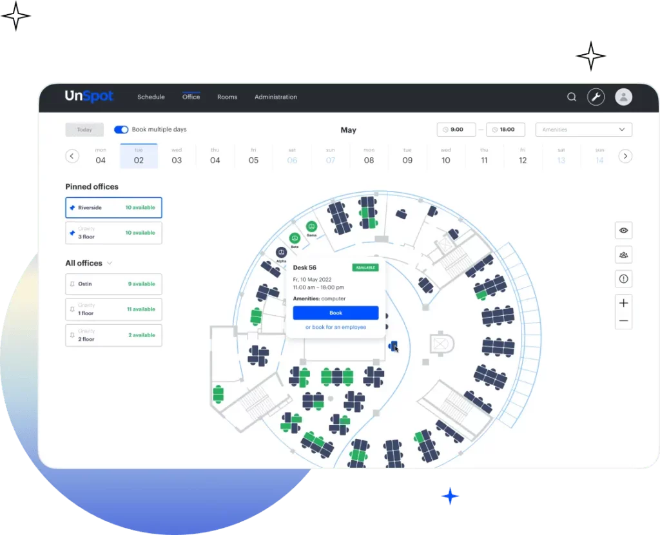The image size is (660, 535).
Task: Unpin the Riverside office
Action: coord(72,208)
